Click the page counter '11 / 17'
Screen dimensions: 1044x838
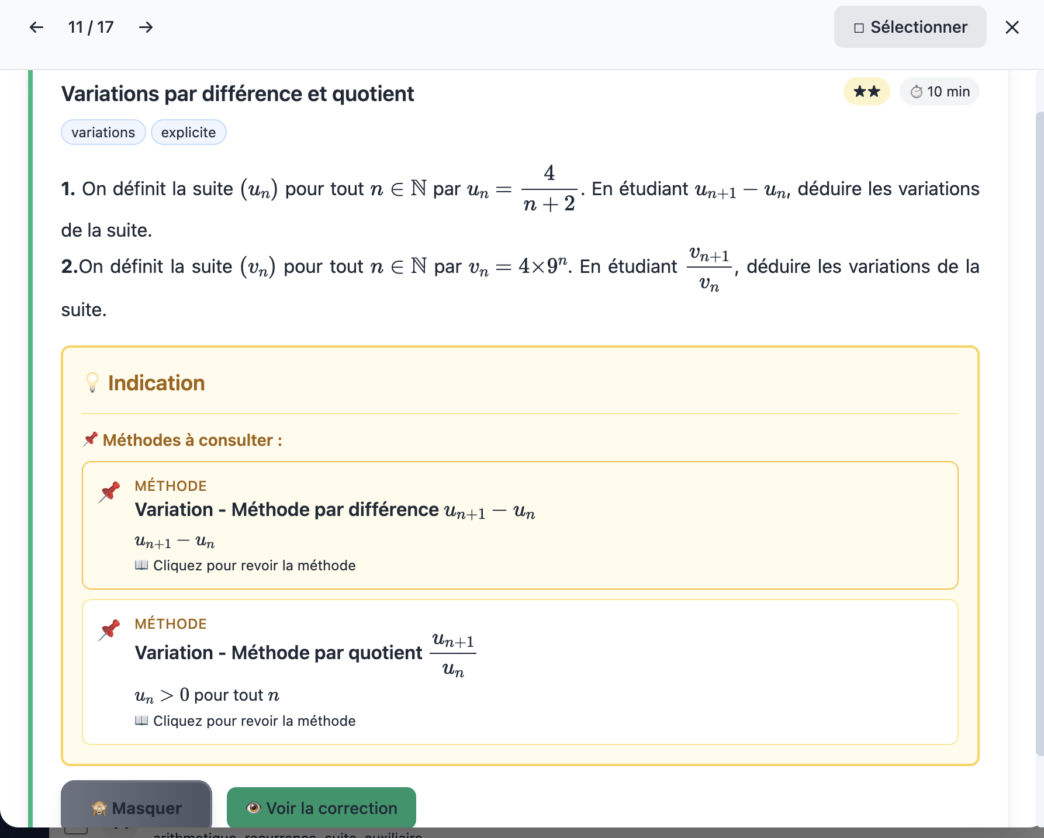[x=91, y=27]
